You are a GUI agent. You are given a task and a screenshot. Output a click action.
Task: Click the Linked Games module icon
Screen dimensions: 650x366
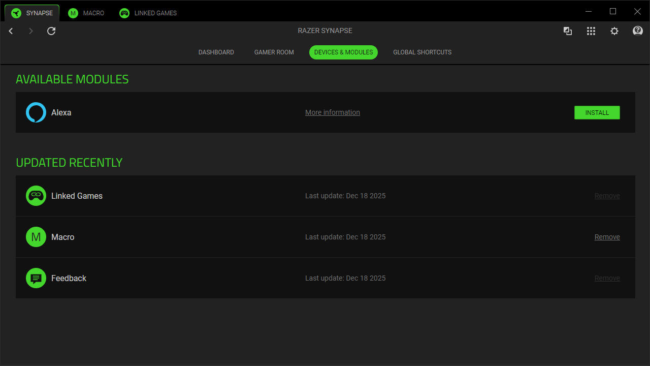tap(36, 196)
